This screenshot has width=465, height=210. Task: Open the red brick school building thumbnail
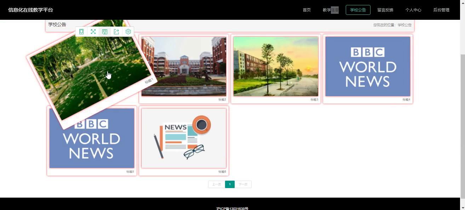pyautogui.click(x=184, y=66)
